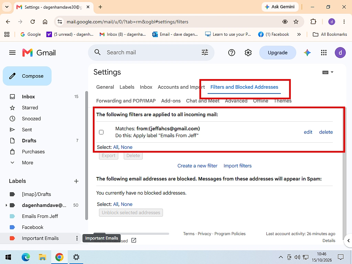Click the address bar URL
The width and height of the screenshot is (352, 264).
[127, 22]
